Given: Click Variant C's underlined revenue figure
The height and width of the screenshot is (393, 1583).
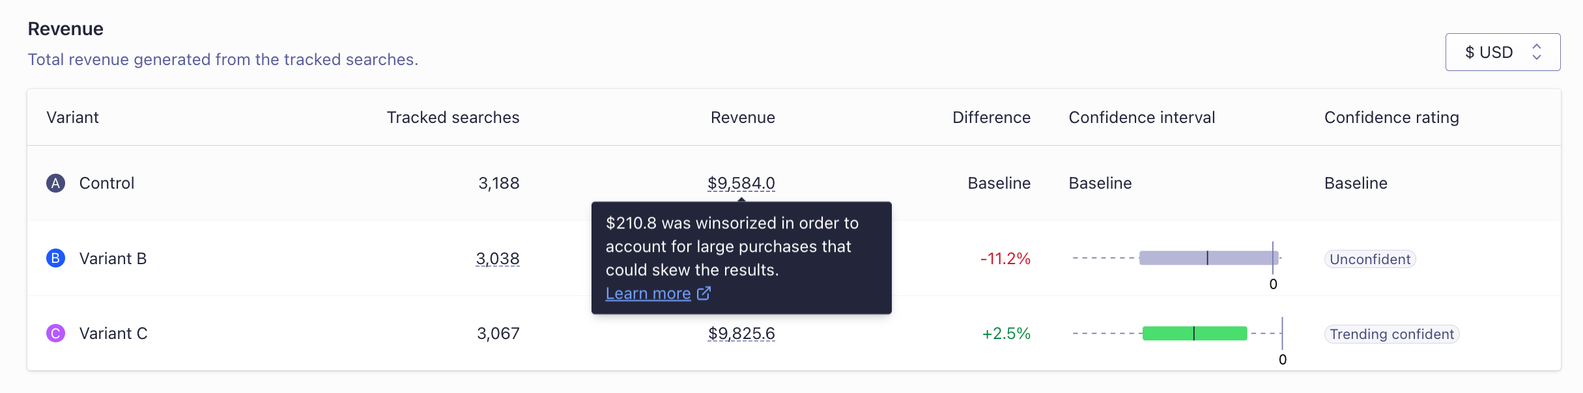Looking at the screenshot, I should coord(741,333).
